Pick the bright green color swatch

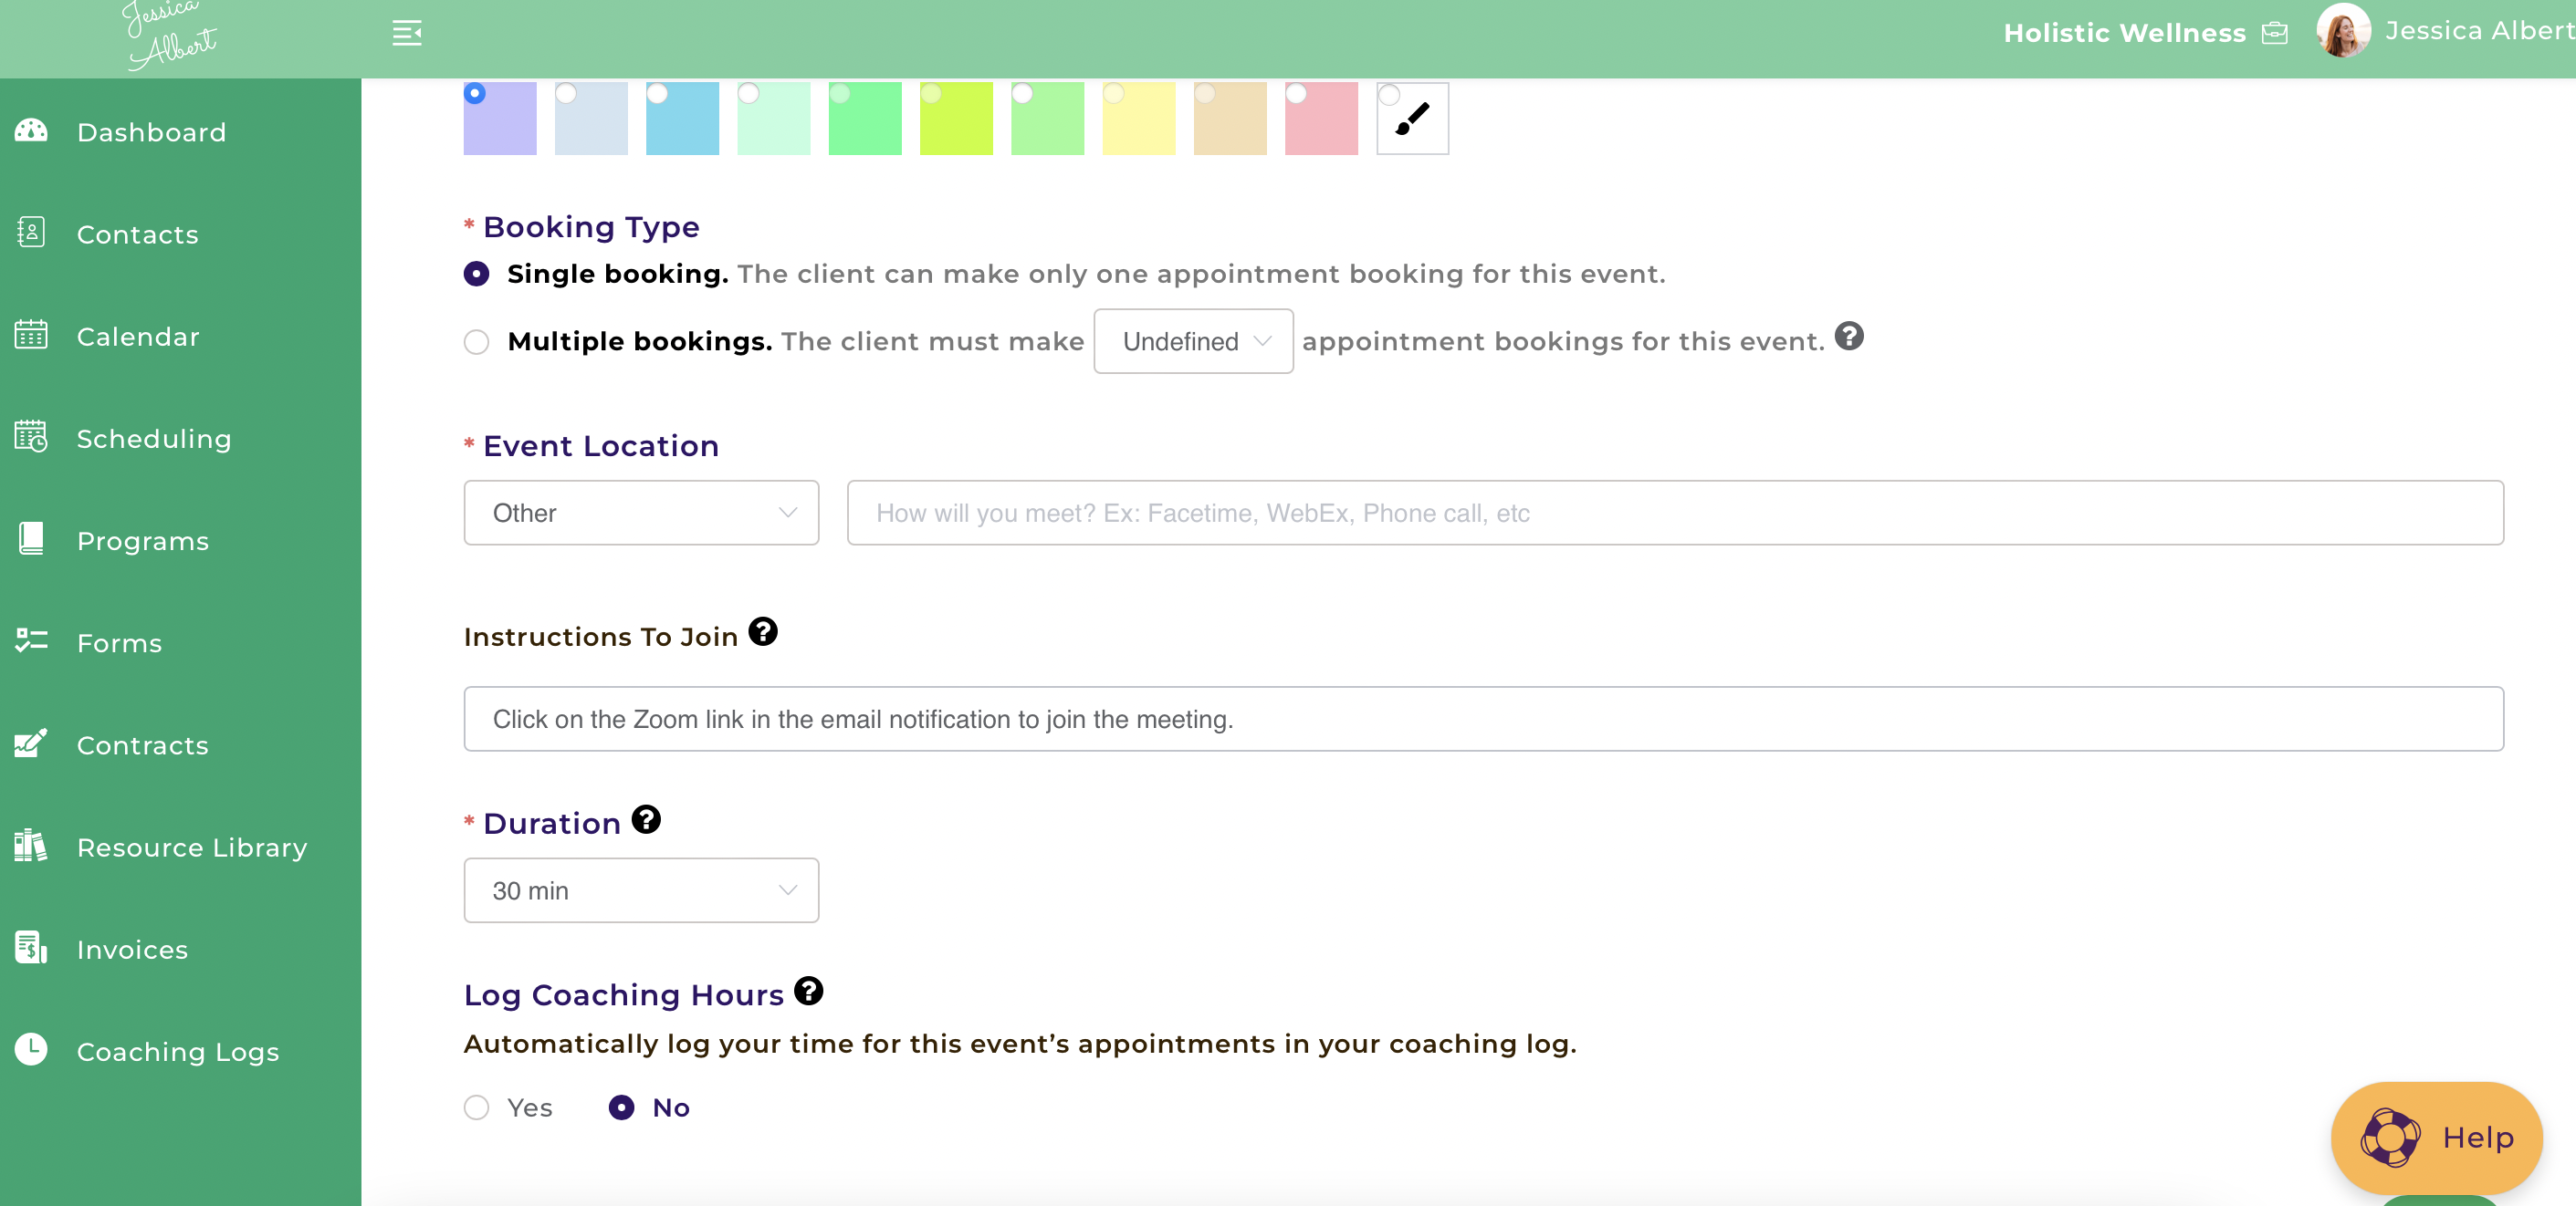point(865,118)
